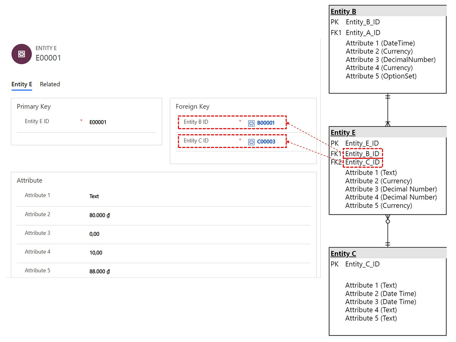Click the Attribute 5 form label
This screenshot has width=456, height=342.
pyautogui.click(x=37, y=270)
